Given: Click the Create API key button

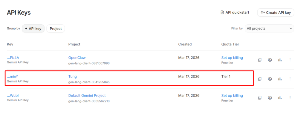Looking at the screenshot, I should pyautogui.click(x=276, y=12).
